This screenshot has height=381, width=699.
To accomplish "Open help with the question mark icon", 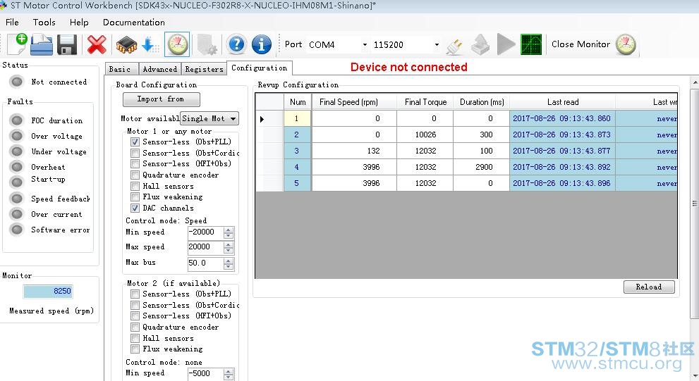I will (236, 44).
